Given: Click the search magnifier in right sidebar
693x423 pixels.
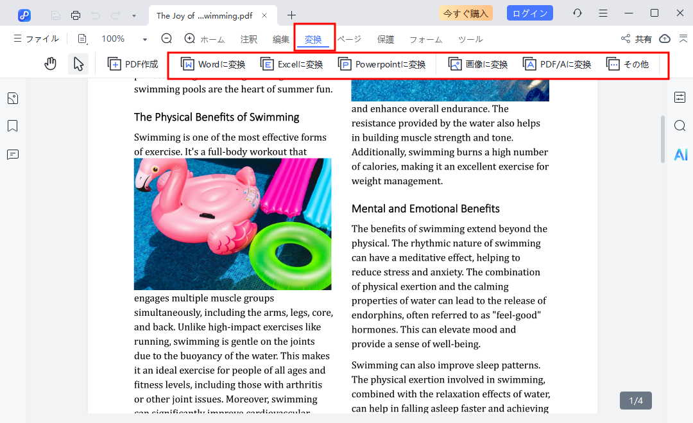Looking at the screenshot, I should pyautogui.click(x=680, y=126).
